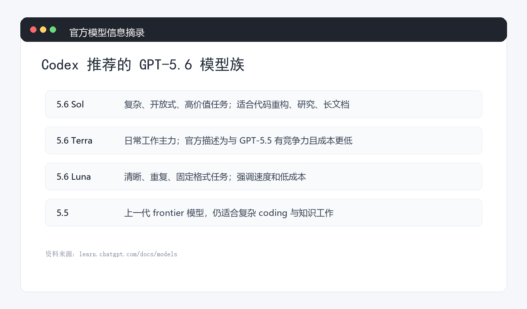Click the window title 官方模型信息摘录
Screen dimensions: 527x309
107,33
